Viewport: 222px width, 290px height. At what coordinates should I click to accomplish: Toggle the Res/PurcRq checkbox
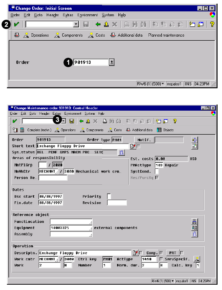point(157,178)
